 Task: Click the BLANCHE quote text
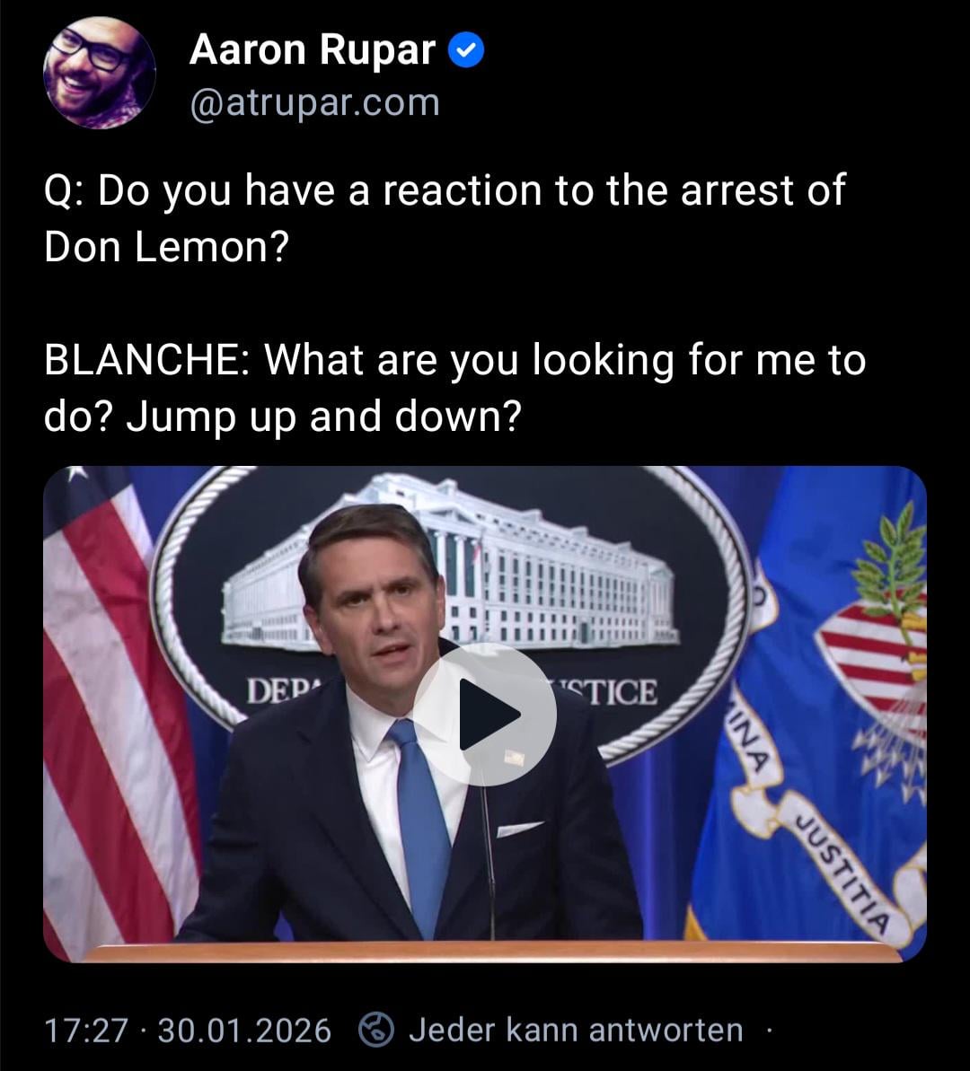(454, 388)
